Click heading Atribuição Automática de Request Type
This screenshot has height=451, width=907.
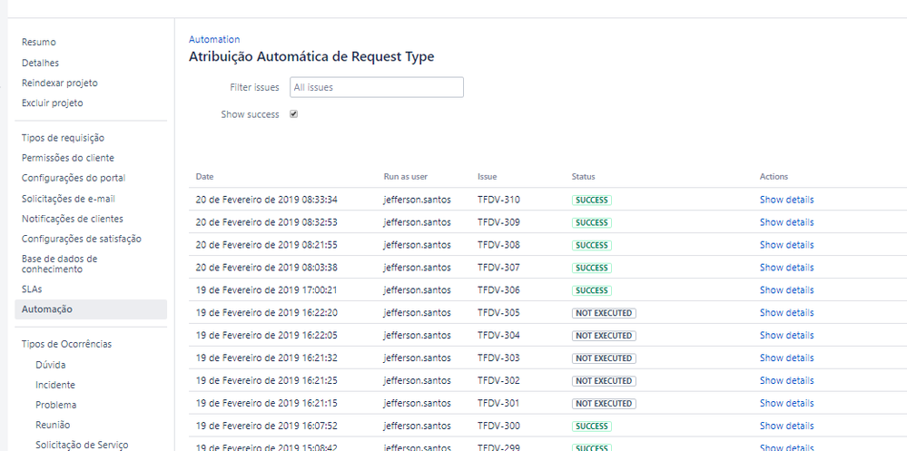311,56
